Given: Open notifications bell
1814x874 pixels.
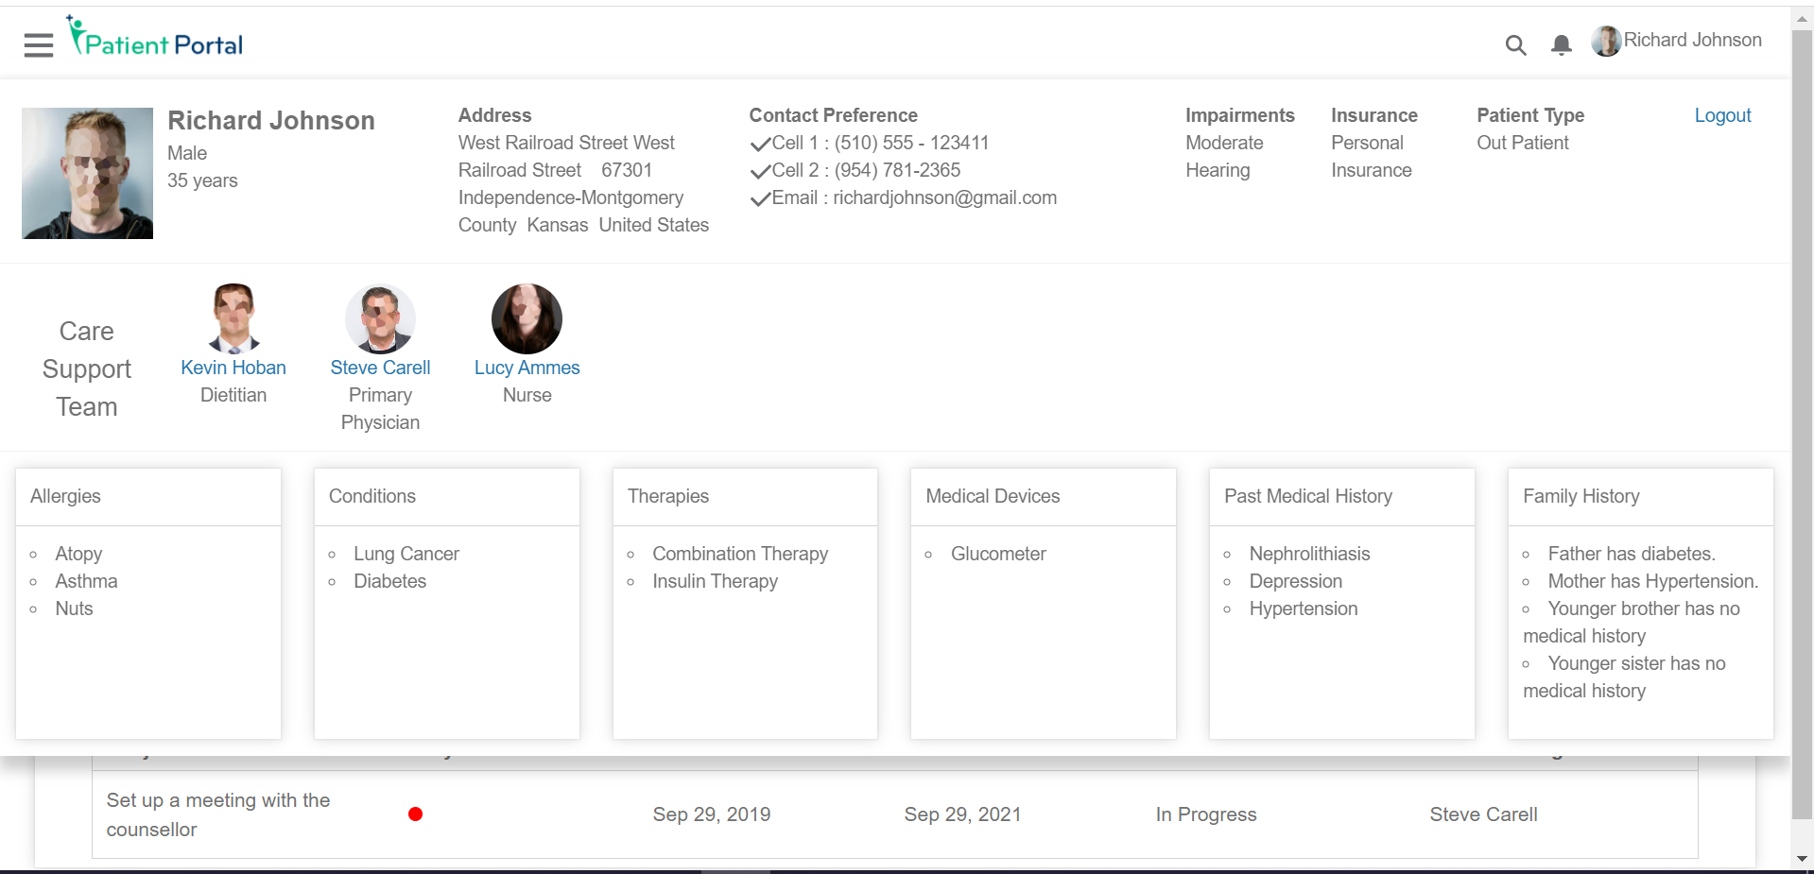Looking at the screenshot, I should (1562, 44).
